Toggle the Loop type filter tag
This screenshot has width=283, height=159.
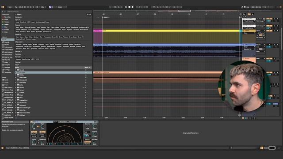pyautogui.click(x=17, y=22)
